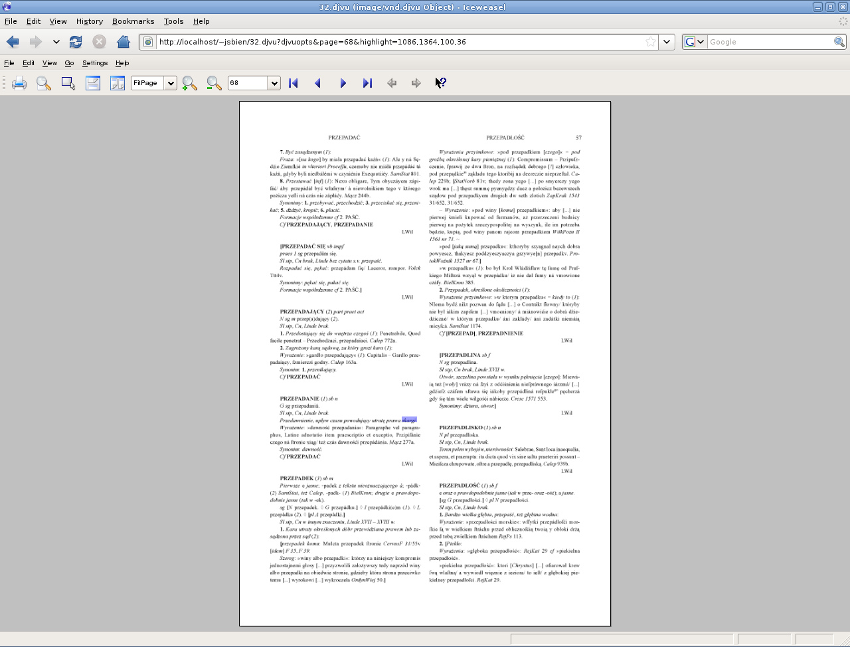
Task: Go to the next page
Action: pyautogui.click(x=343, y=83)
